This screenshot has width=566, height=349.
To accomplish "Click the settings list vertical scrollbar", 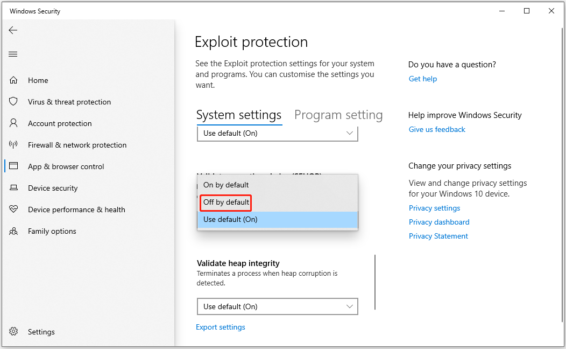I will (x=375, y=282).
